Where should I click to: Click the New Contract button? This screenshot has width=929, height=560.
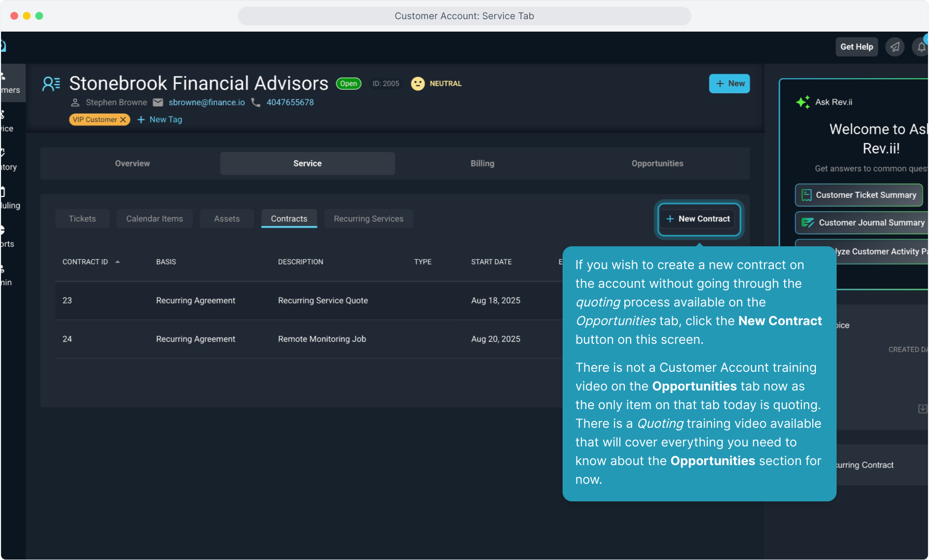(x=699, y=219)
